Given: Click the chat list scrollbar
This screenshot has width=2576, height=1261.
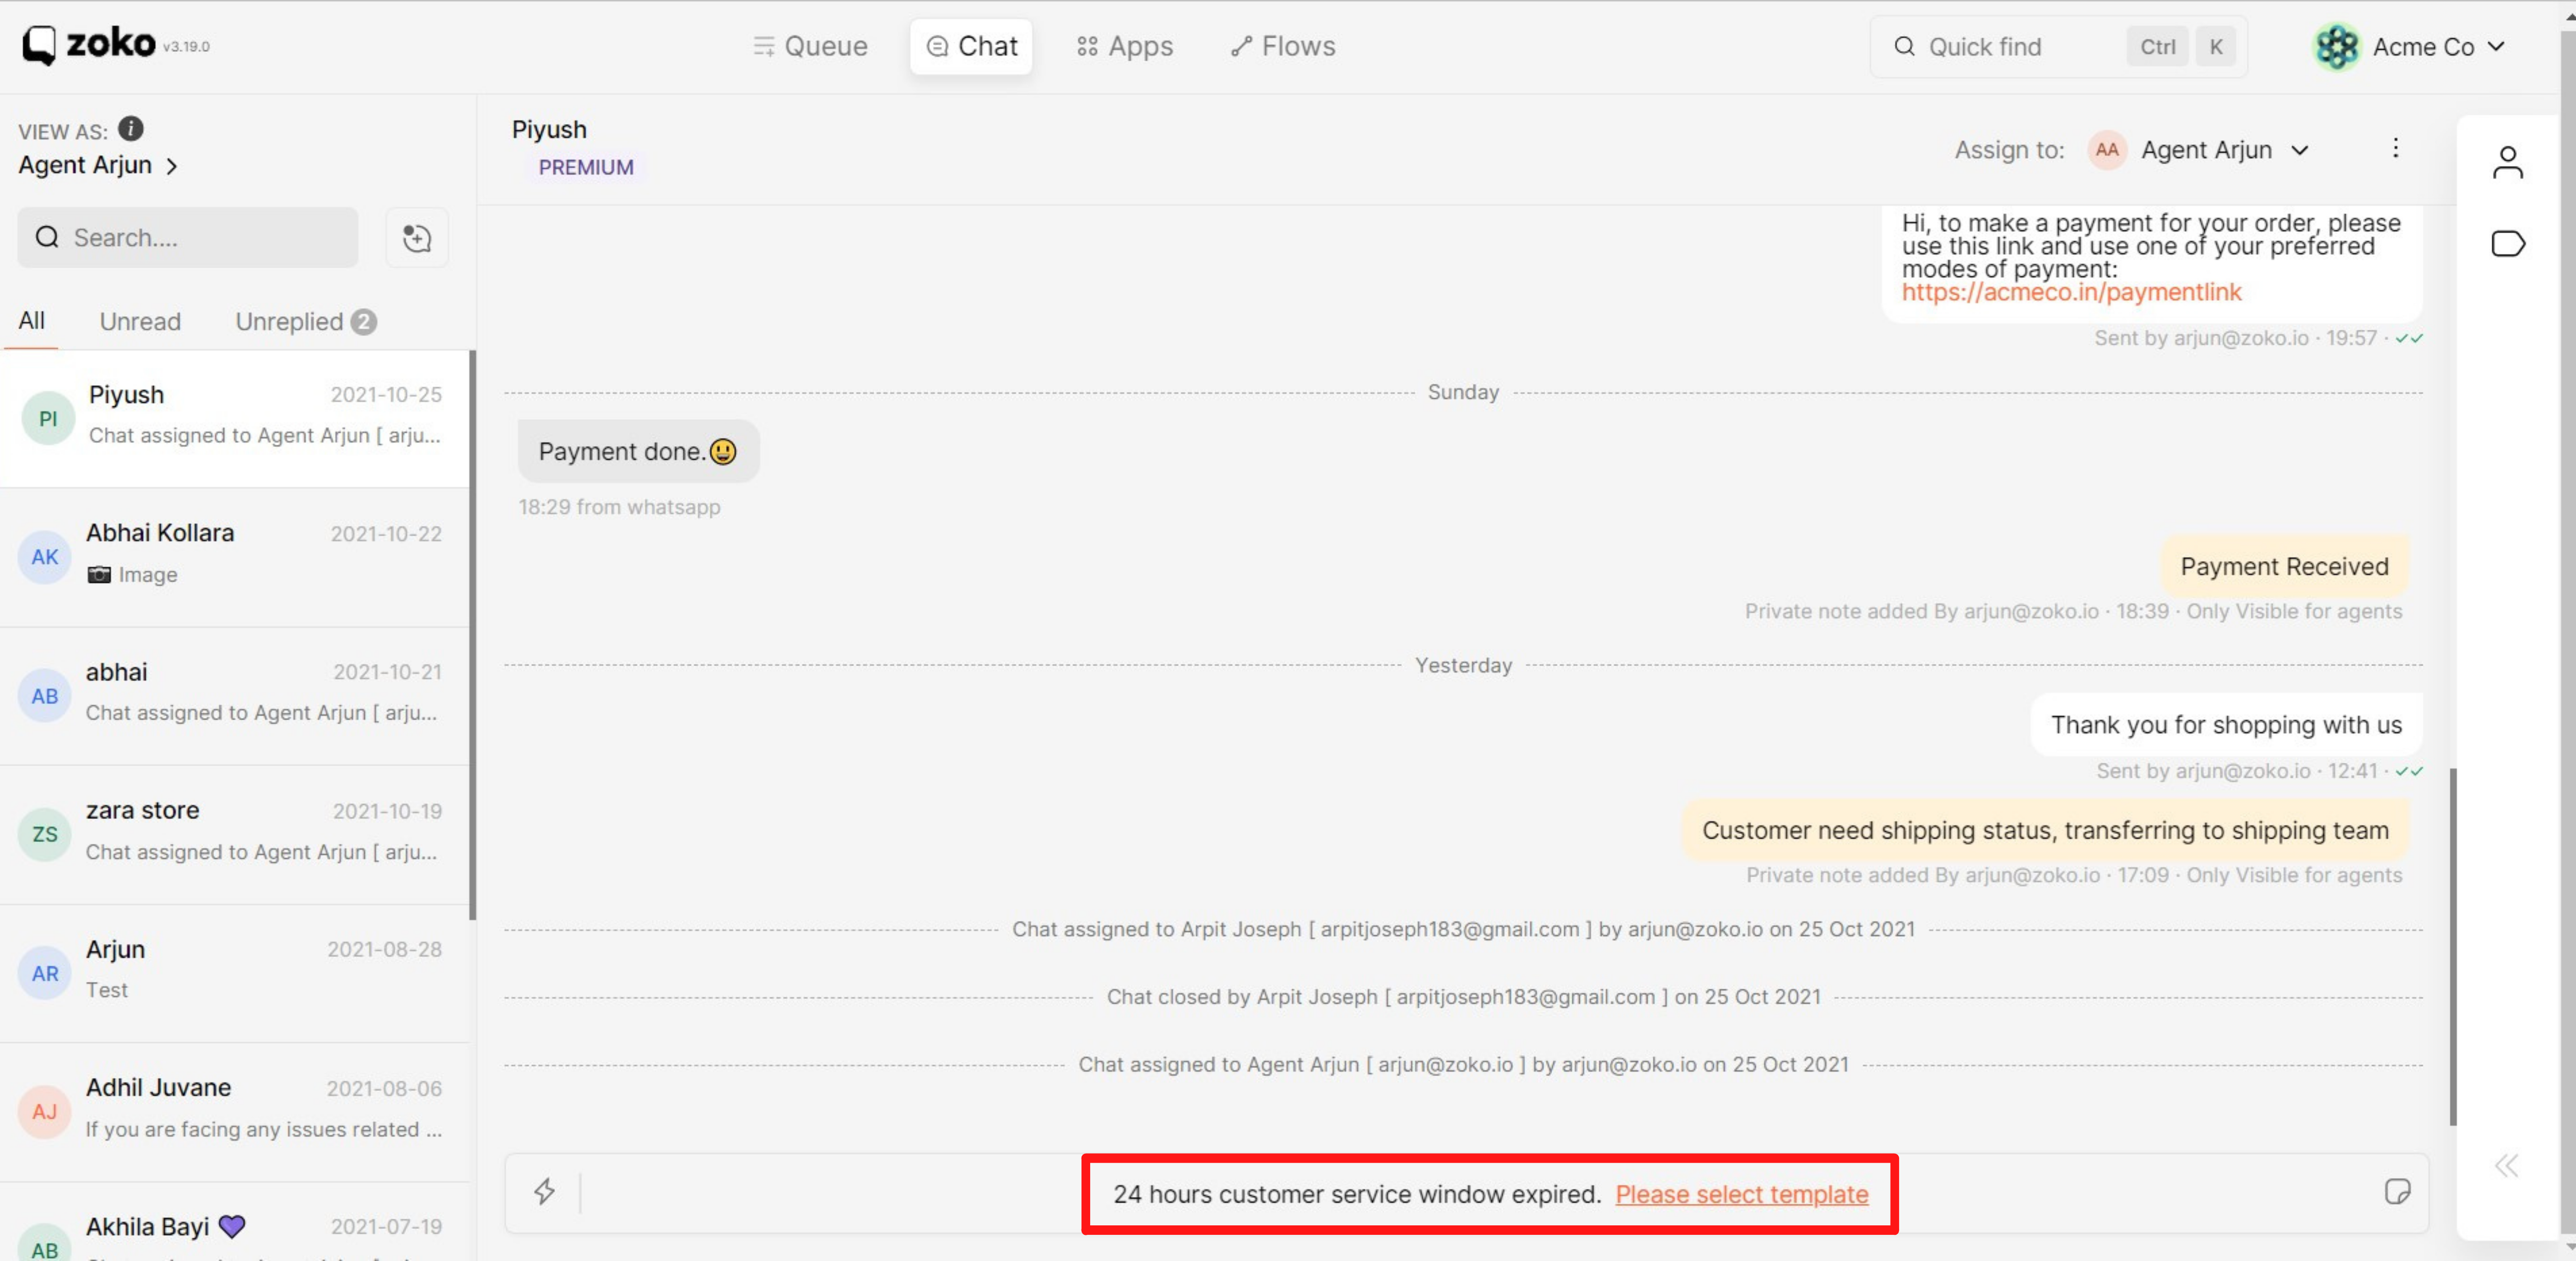Looking at the screenshot, I should (472, 635).
